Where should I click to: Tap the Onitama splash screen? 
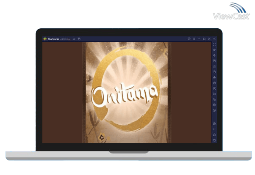(x=127, y=93)
